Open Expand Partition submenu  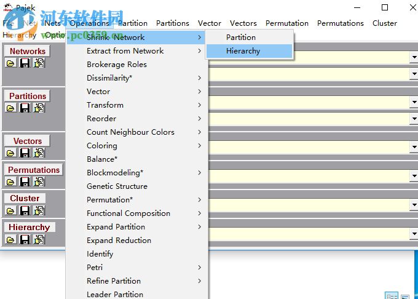pyautogui.click(x=137, y=227)
